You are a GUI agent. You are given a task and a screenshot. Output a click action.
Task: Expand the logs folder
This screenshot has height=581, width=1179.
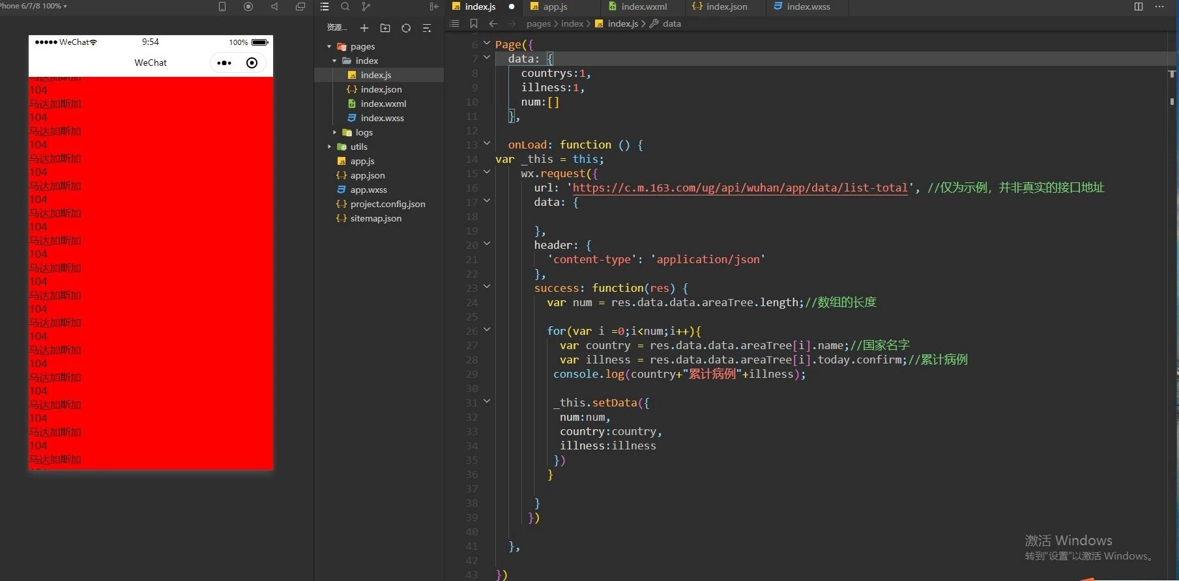click(x=334, y=133)
